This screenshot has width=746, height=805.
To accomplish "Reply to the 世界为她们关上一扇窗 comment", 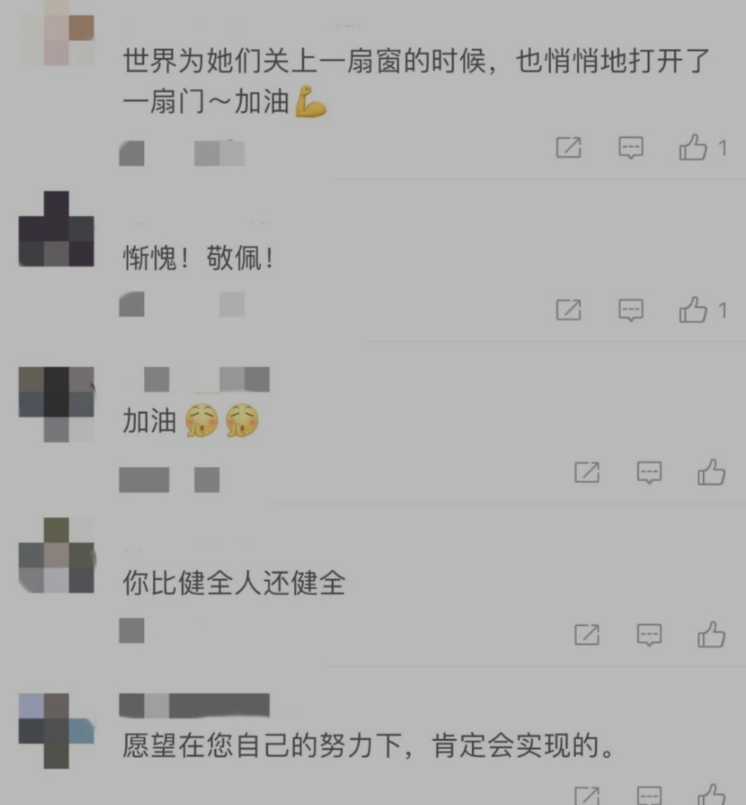I will click(630, 148).
